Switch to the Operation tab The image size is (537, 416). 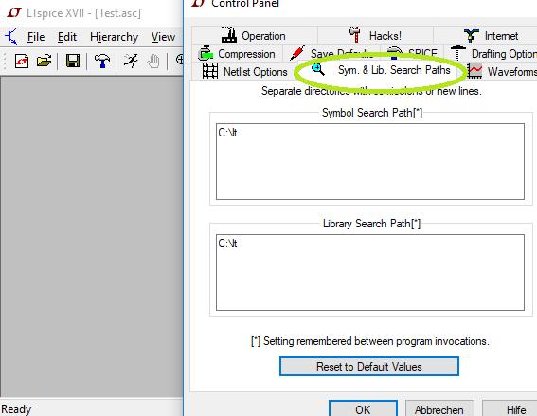click(x=255, y=35)
